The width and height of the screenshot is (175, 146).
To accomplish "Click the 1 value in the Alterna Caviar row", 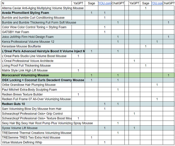I will [146, 8].
